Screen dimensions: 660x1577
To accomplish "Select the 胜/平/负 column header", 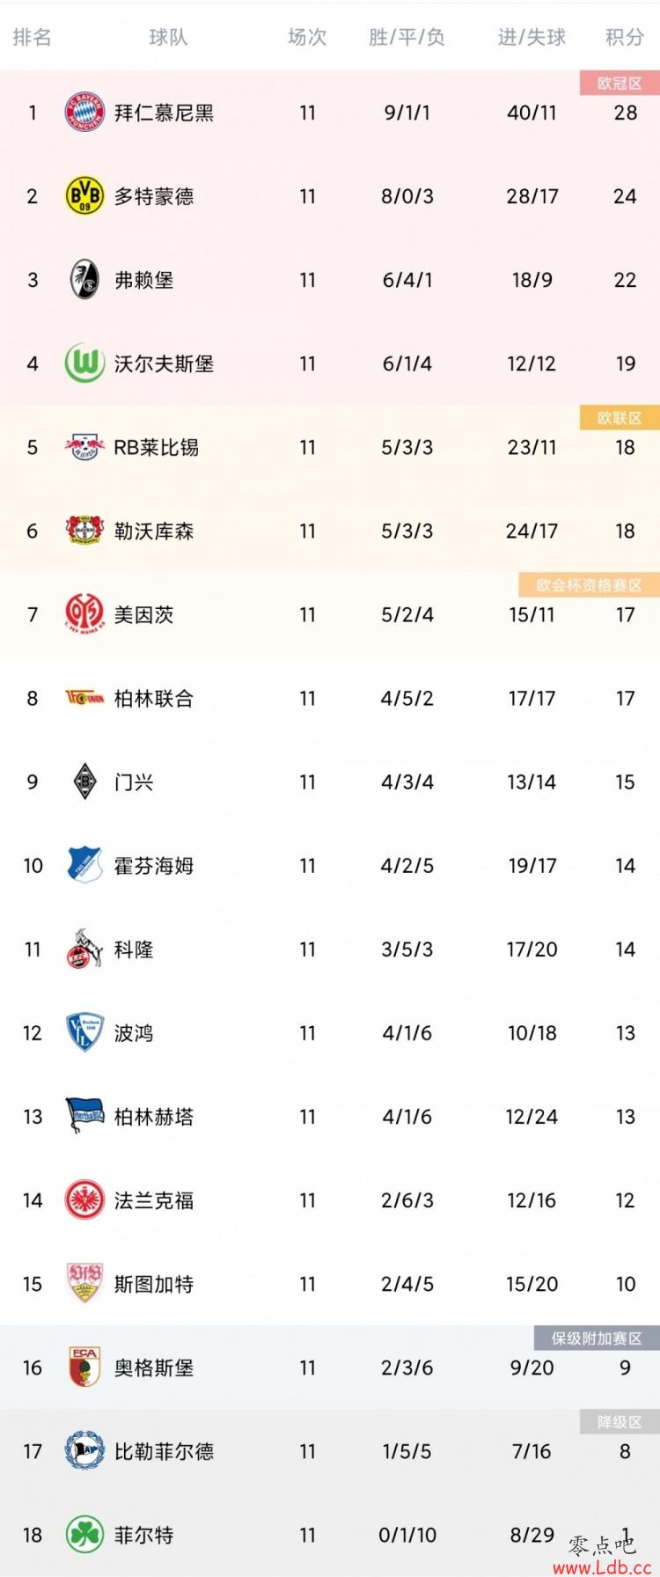I will [407, 37].
